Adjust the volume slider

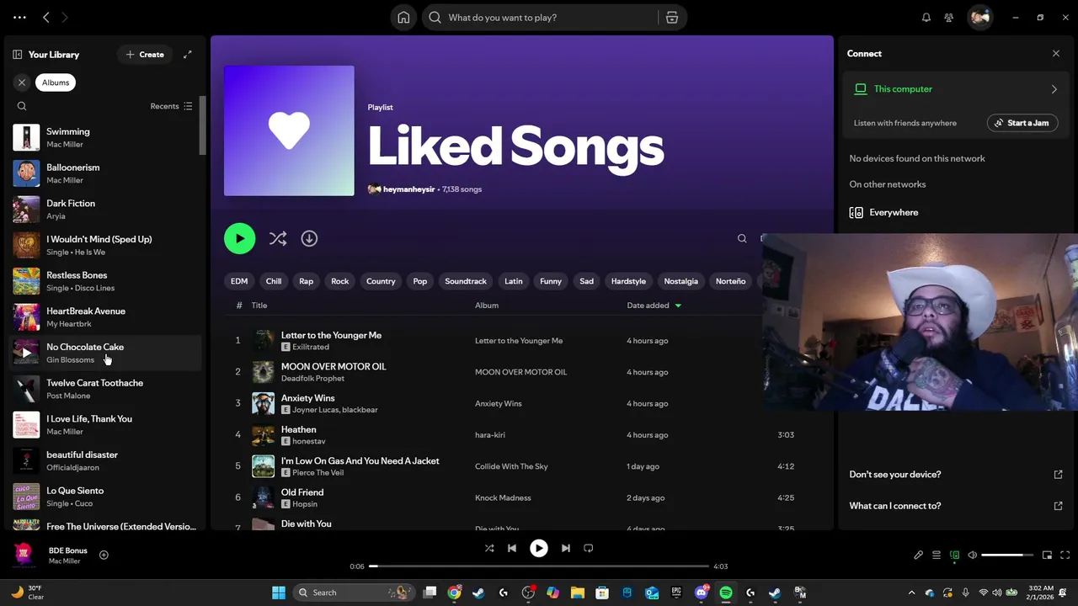(x=1007, y=555)
